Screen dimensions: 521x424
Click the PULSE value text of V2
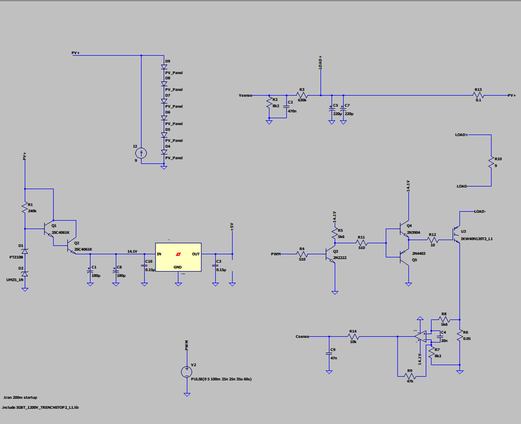221,379
